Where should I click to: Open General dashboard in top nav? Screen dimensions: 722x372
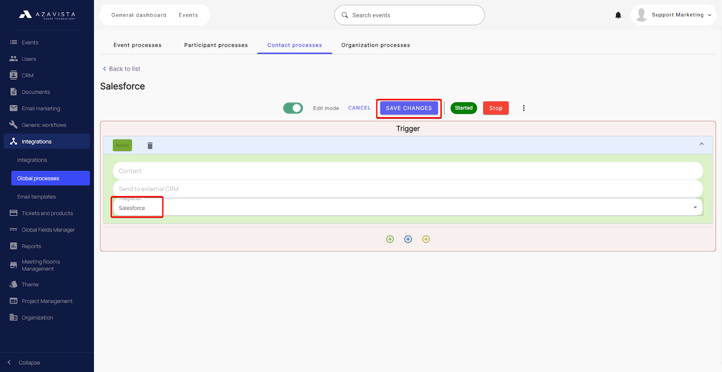139,15
